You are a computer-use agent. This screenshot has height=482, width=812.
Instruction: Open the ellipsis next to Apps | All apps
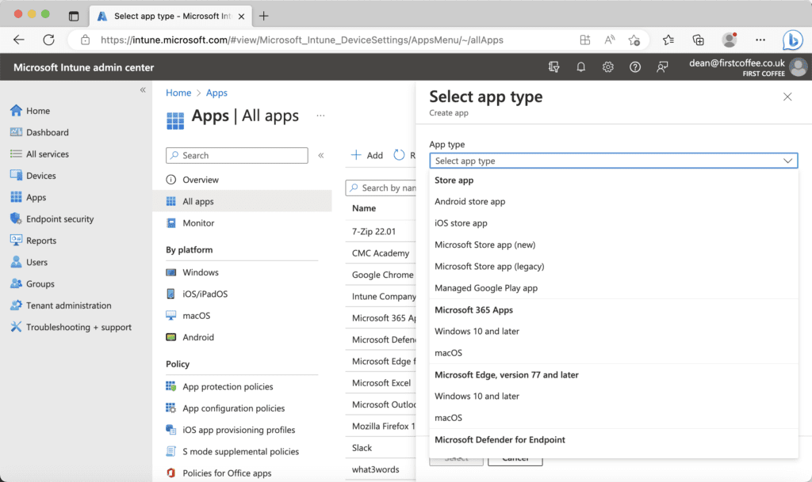(320, 116)
